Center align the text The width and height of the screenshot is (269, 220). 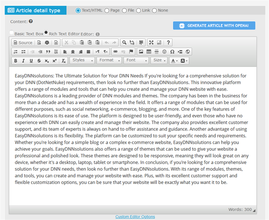point(73,52)
